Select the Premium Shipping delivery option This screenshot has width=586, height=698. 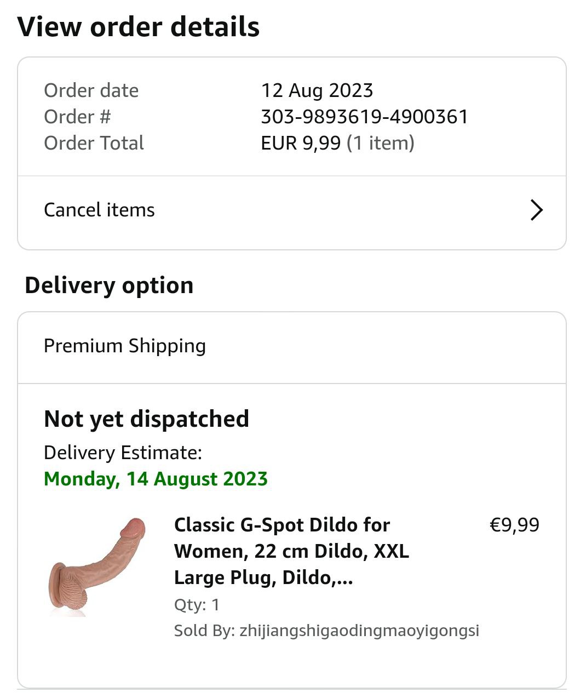(x=125, y=346)
